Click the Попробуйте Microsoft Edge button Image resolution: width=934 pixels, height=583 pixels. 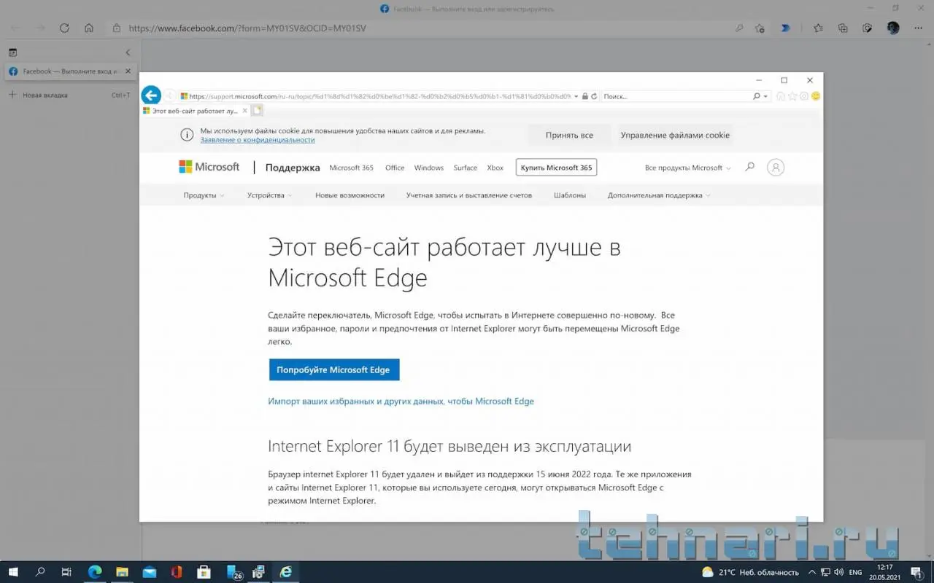click(333, 369)
